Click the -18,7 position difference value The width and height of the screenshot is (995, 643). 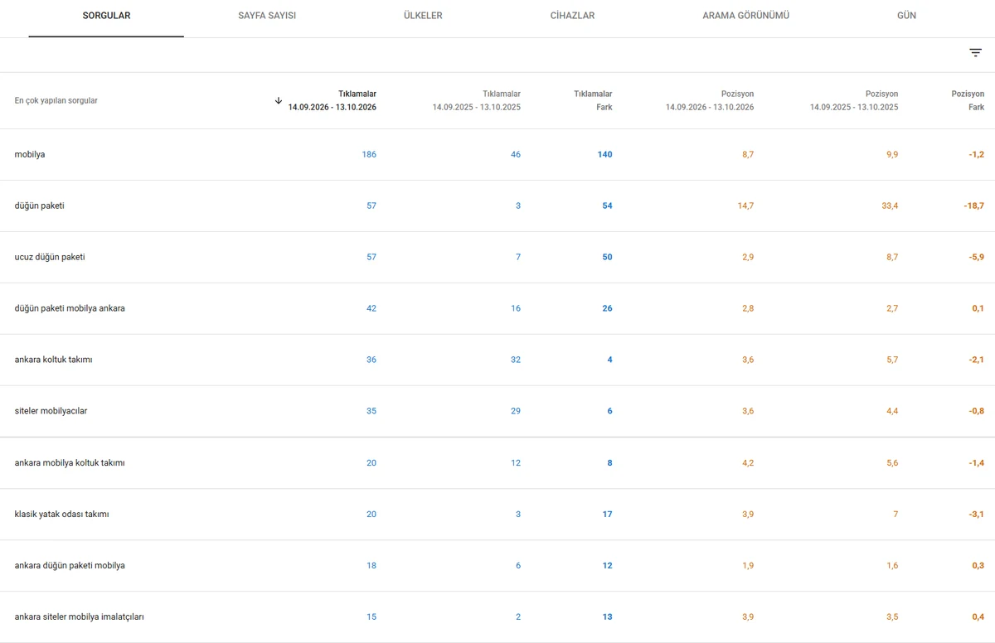pos(974,205)
